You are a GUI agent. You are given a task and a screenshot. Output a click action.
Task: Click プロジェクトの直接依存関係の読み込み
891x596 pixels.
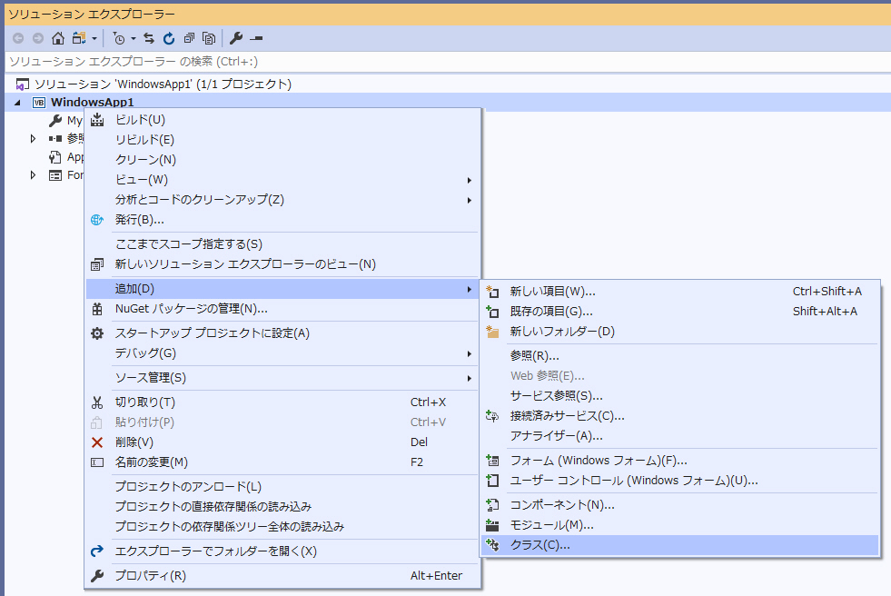click(283, 507)
